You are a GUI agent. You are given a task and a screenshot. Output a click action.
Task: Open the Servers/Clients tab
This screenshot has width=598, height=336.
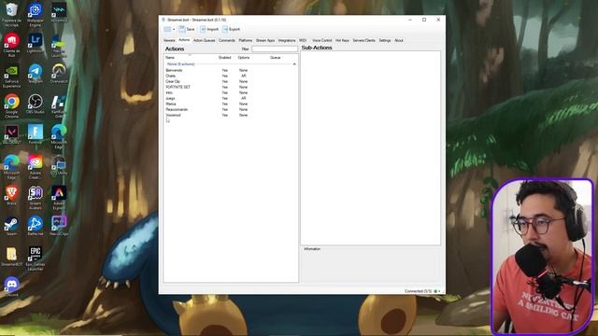click(363, 40)
